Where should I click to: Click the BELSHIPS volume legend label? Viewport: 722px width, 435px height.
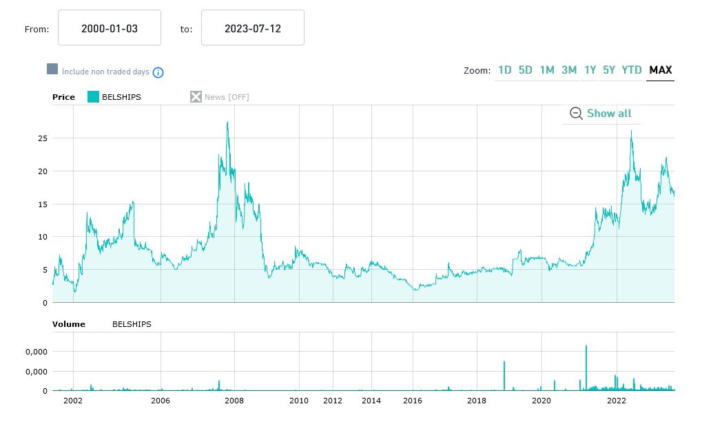[132, 324]
